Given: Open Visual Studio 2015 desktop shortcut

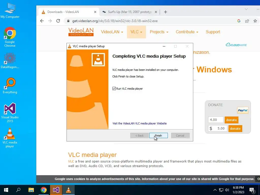Looking at the screenshot, I should point(10,112).
